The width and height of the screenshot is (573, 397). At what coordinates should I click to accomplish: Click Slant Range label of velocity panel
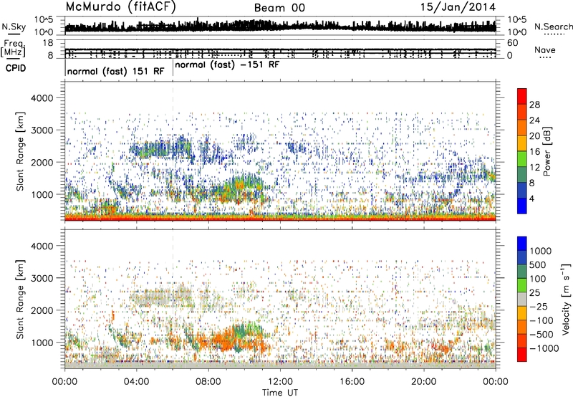(x=20, y=299)
